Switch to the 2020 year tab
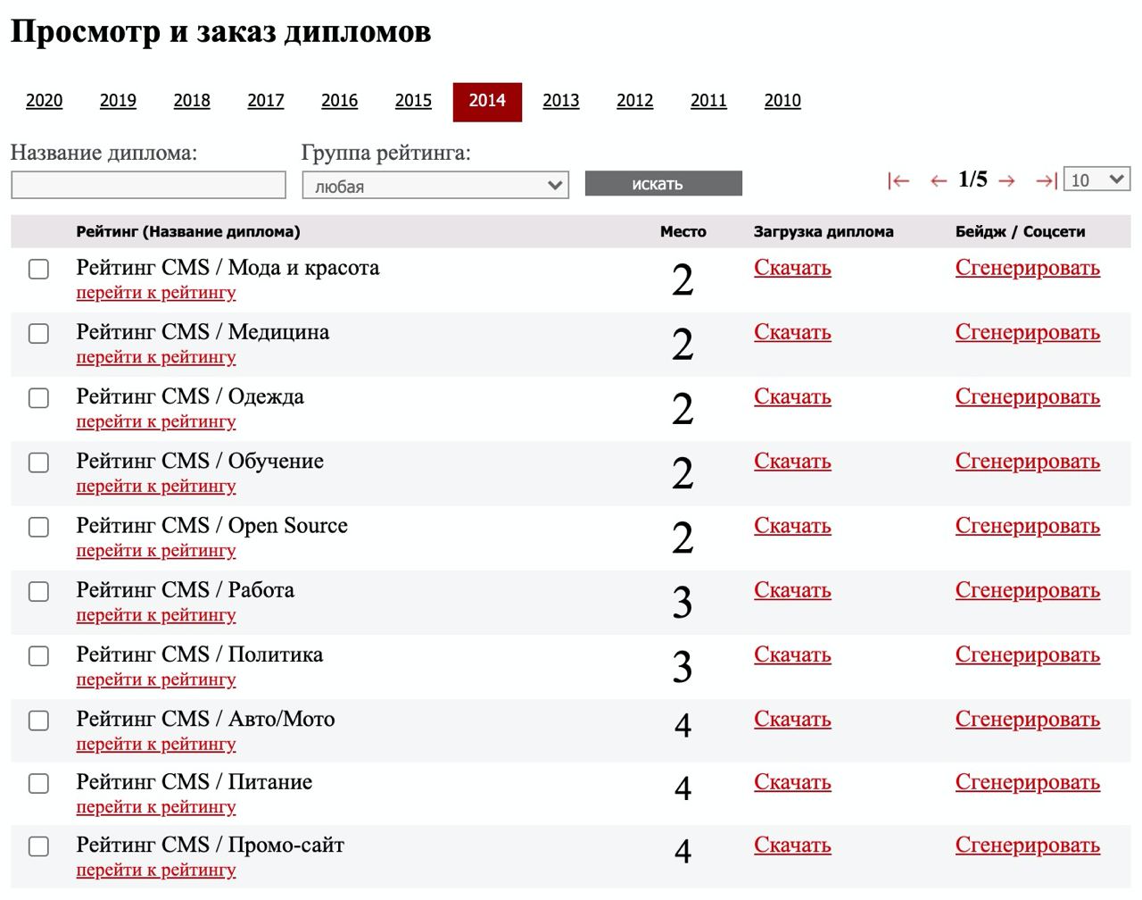1142x900 pixels. point(45,101)
